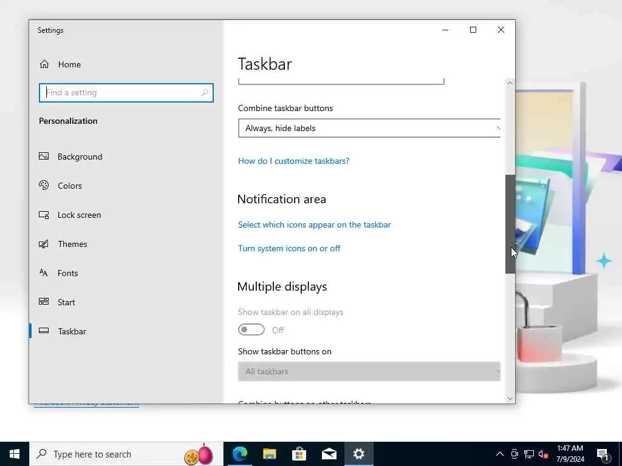Click the network tray icon
The width and height of the screenshot is (622, 466).
click(529, 454)
